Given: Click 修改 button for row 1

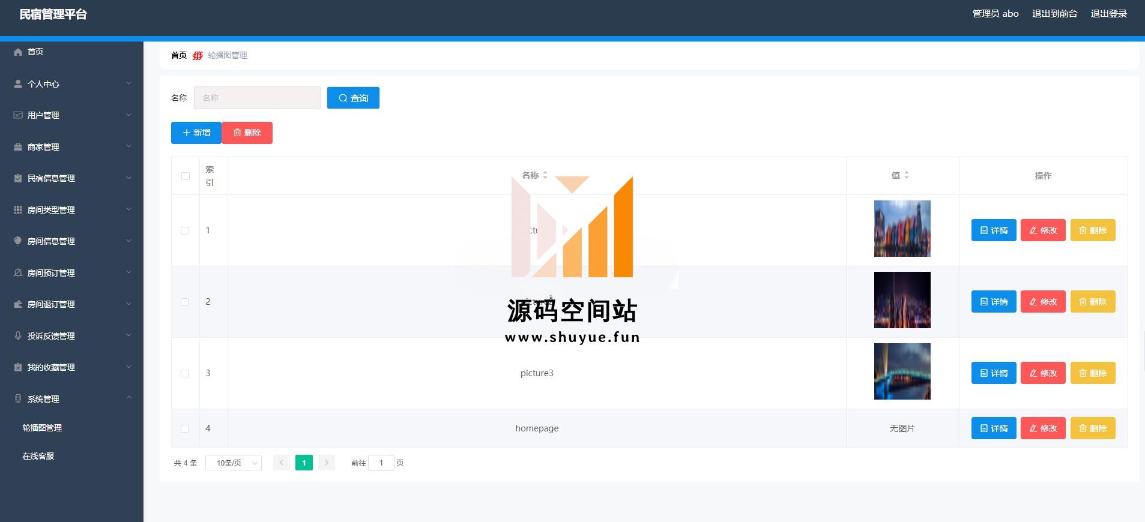Looking at the screenshot, I should (x=1043, y=230).
